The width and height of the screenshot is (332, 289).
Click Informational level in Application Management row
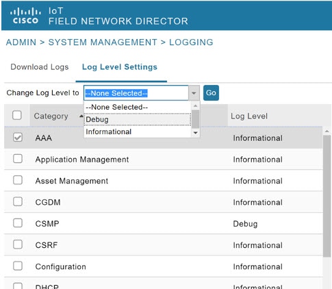click(x=258, y=160)
